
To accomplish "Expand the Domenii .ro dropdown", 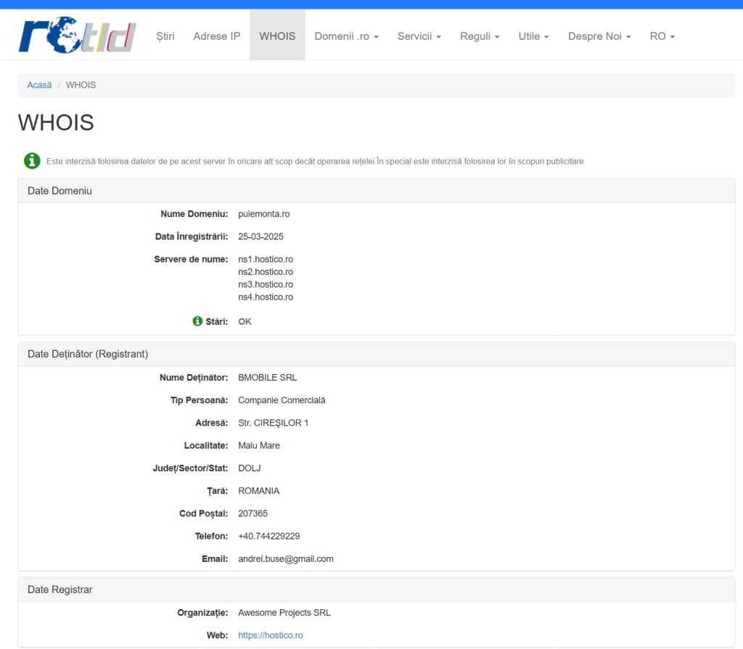I will click(346, 36).
